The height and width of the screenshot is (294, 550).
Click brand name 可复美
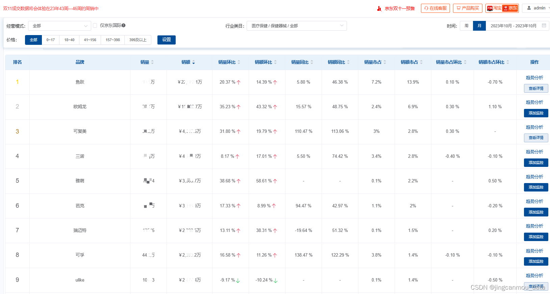[x=80, y=131]
